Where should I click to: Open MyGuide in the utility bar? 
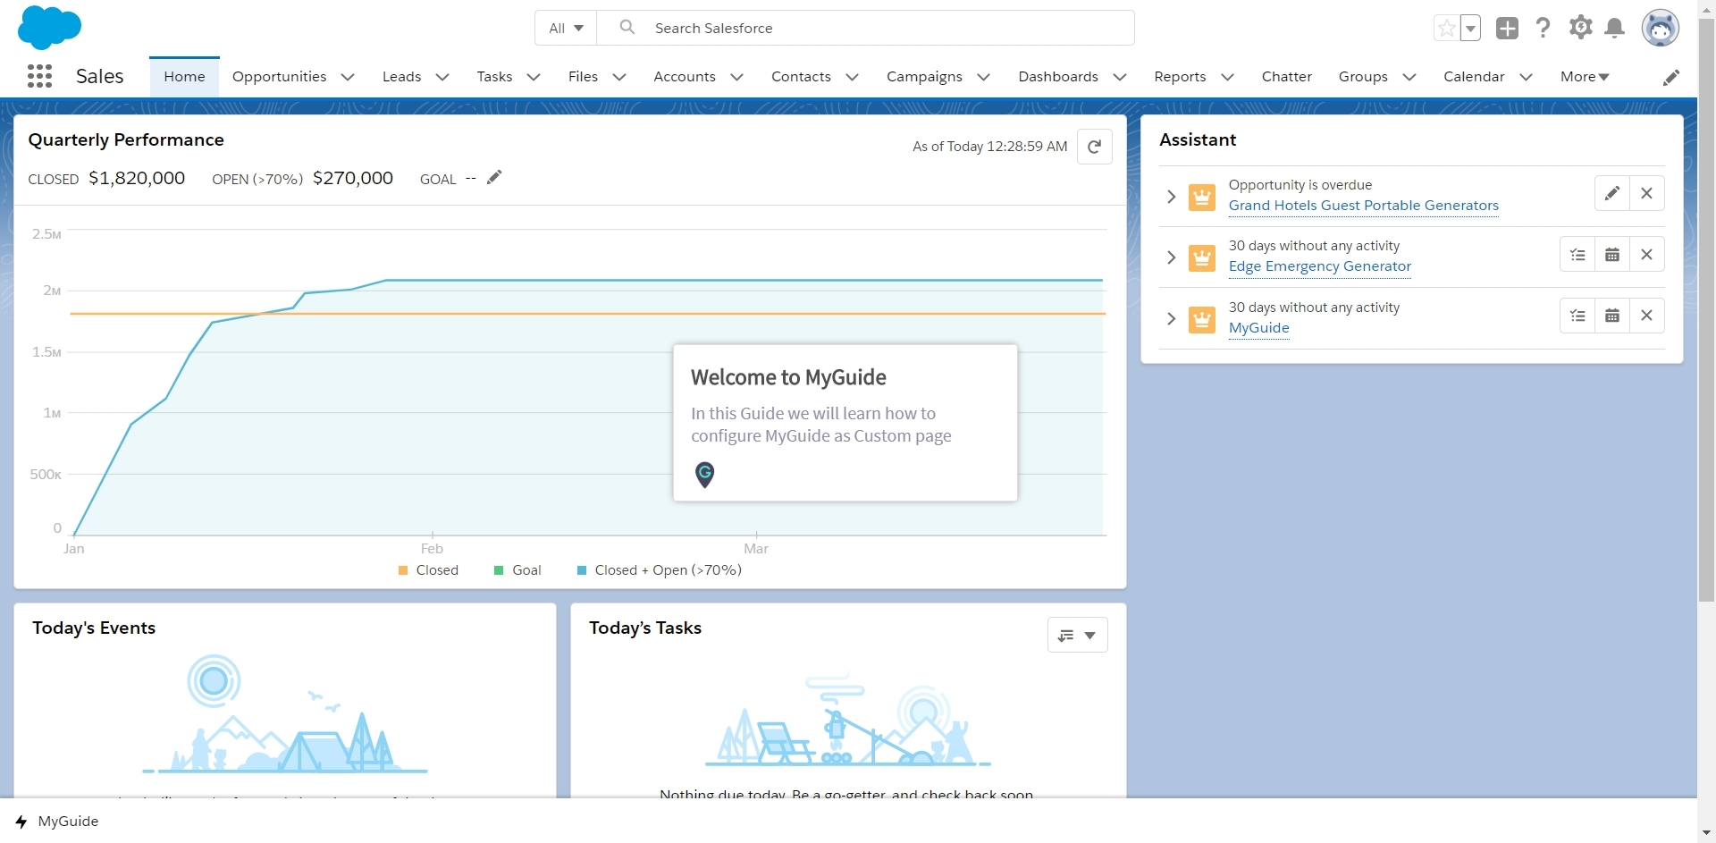57,822
